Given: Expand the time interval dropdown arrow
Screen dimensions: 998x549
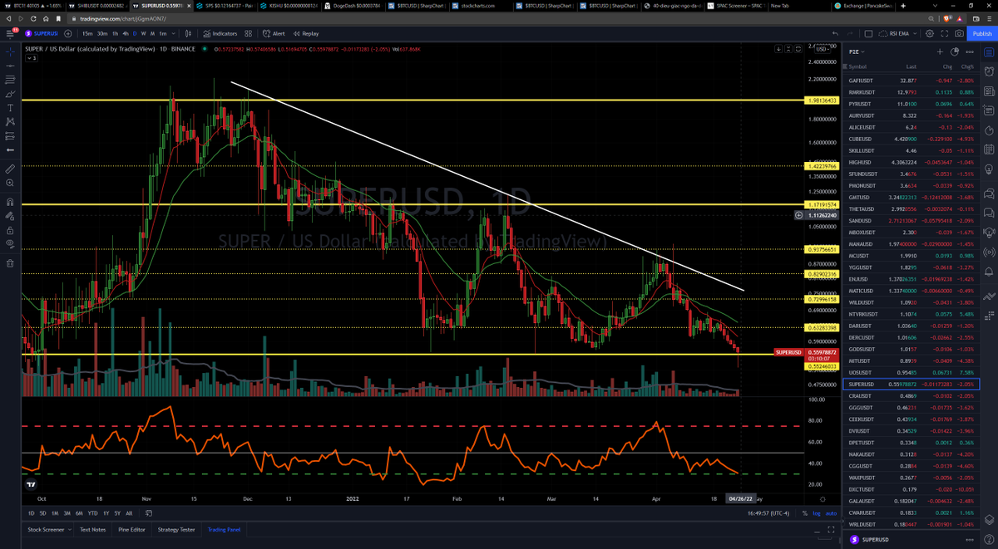Looking at the screenshot, I should [175, 34].
